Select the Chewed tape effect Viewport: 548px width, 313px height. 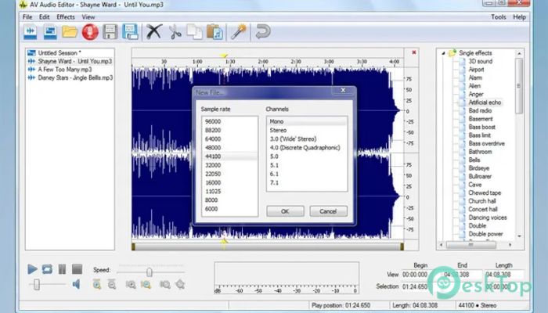point(485,192)
